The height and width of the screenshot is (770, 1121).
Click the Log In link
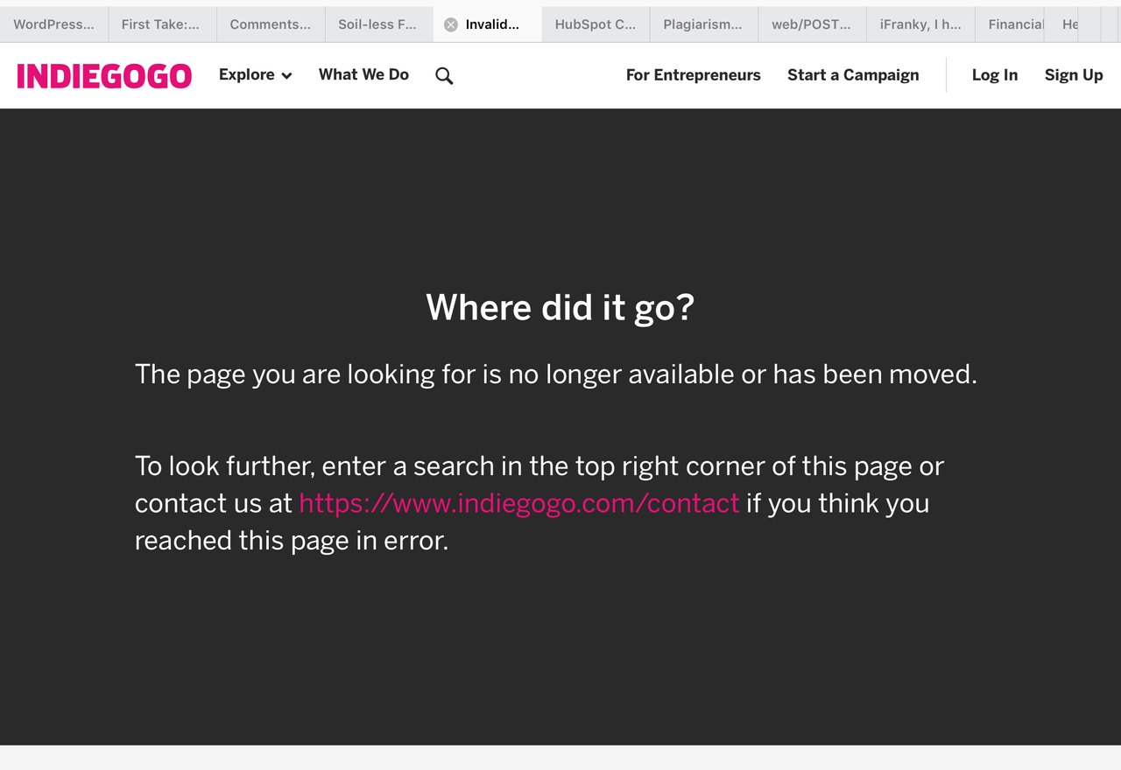[994, 75]
